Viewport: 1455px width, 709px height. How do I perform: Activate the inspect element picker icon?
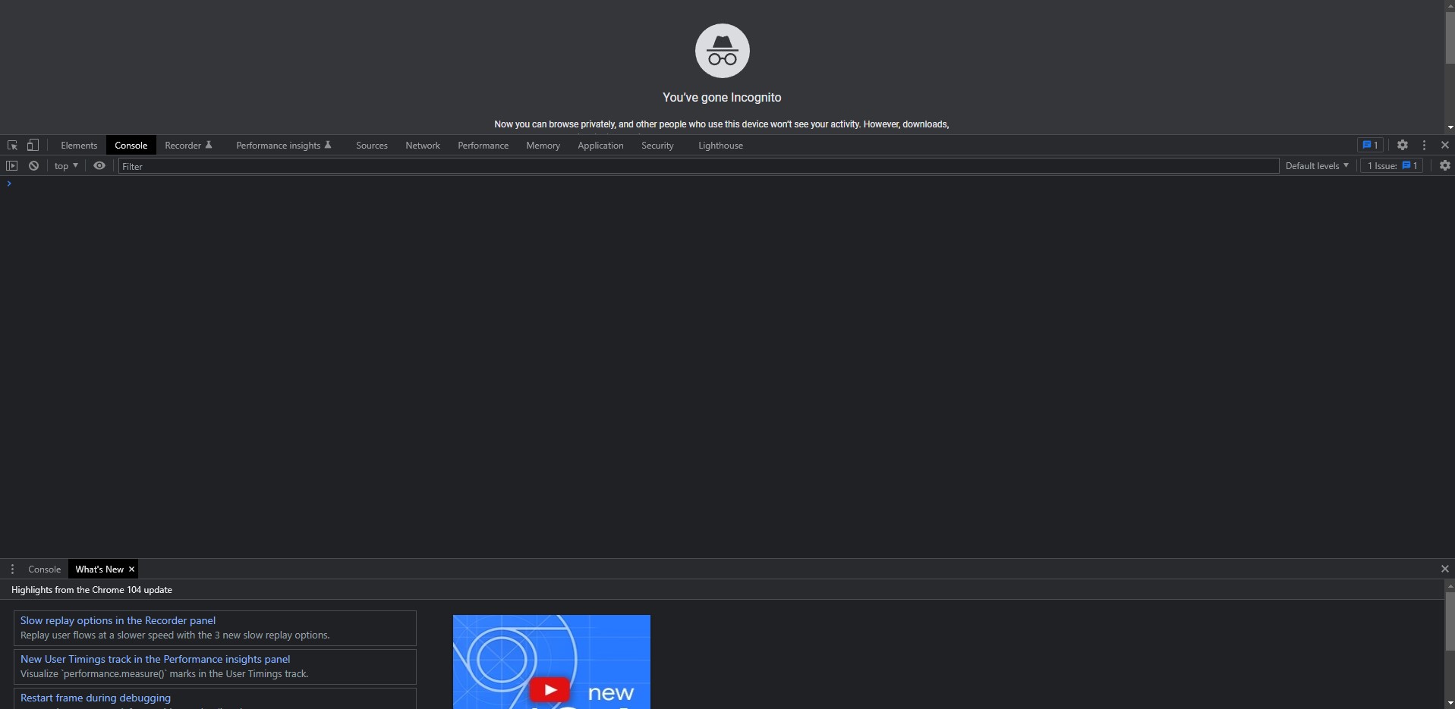[12, 145]
